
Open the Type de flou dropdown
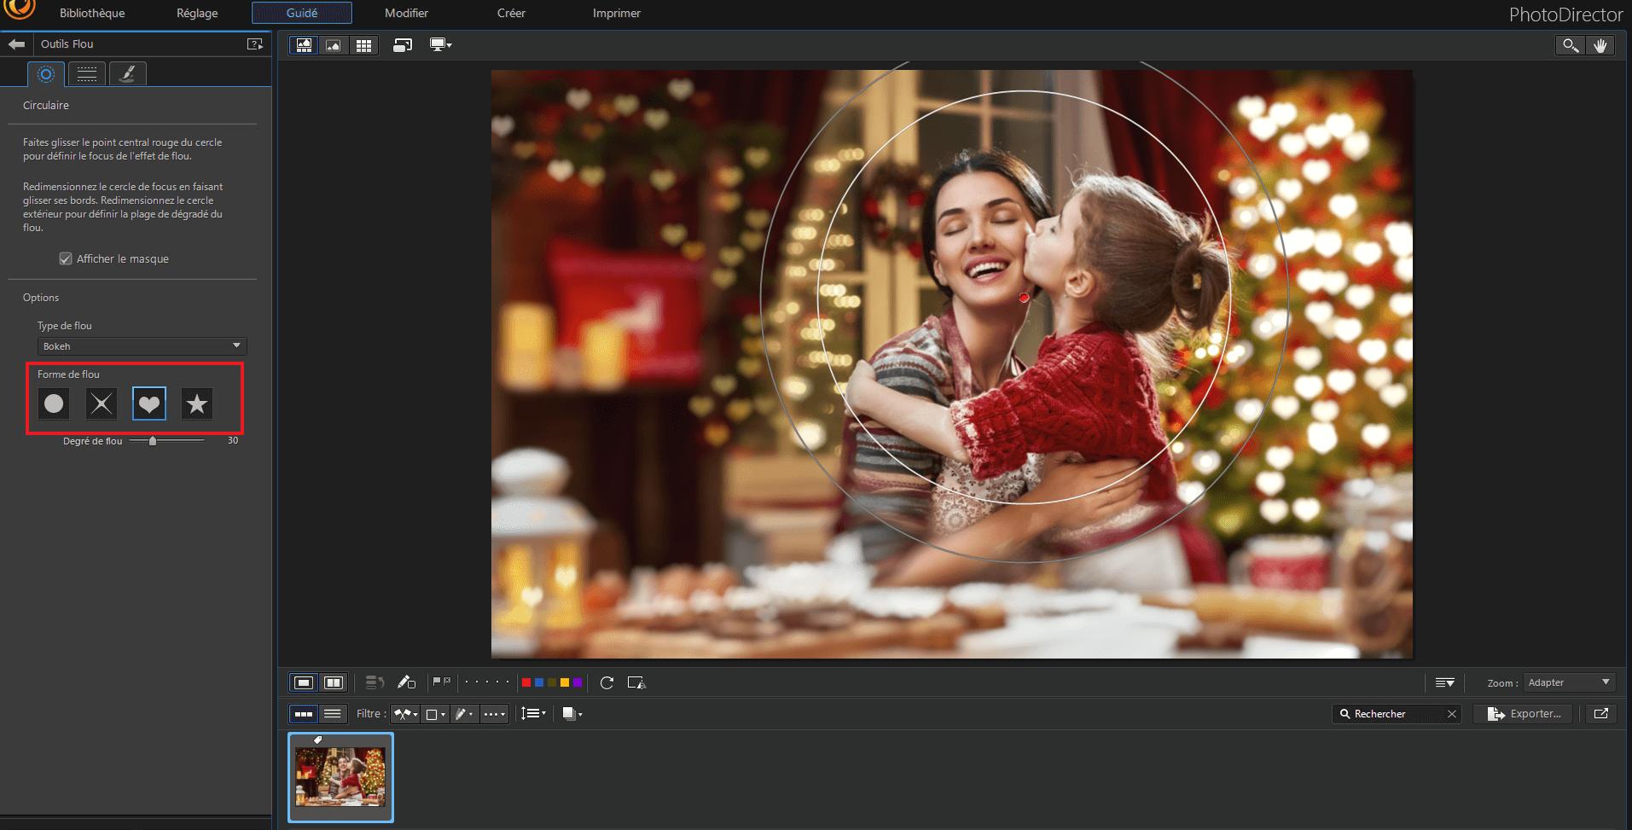tap(142, 346)
